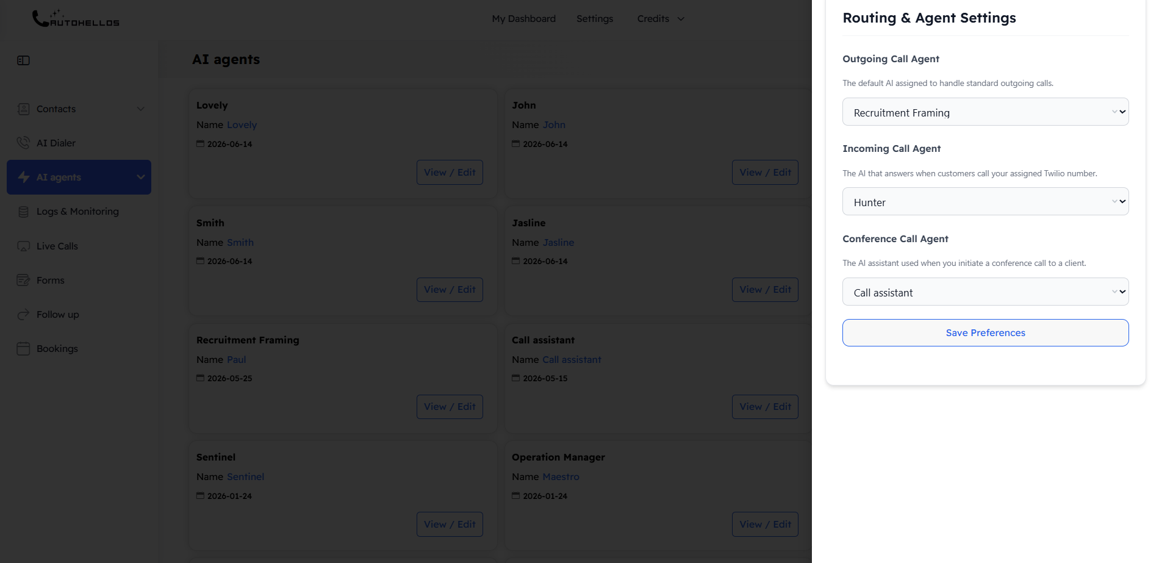Click the calendar icon on Lovely card

pos(200,144)
